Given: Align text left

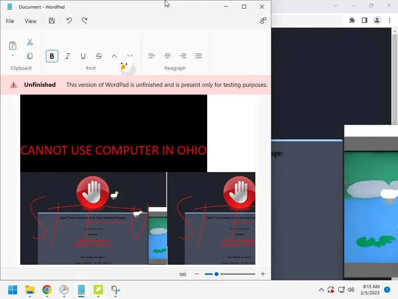Looking at the screenshot, I should pyautogui.click(x=152, y=56).
